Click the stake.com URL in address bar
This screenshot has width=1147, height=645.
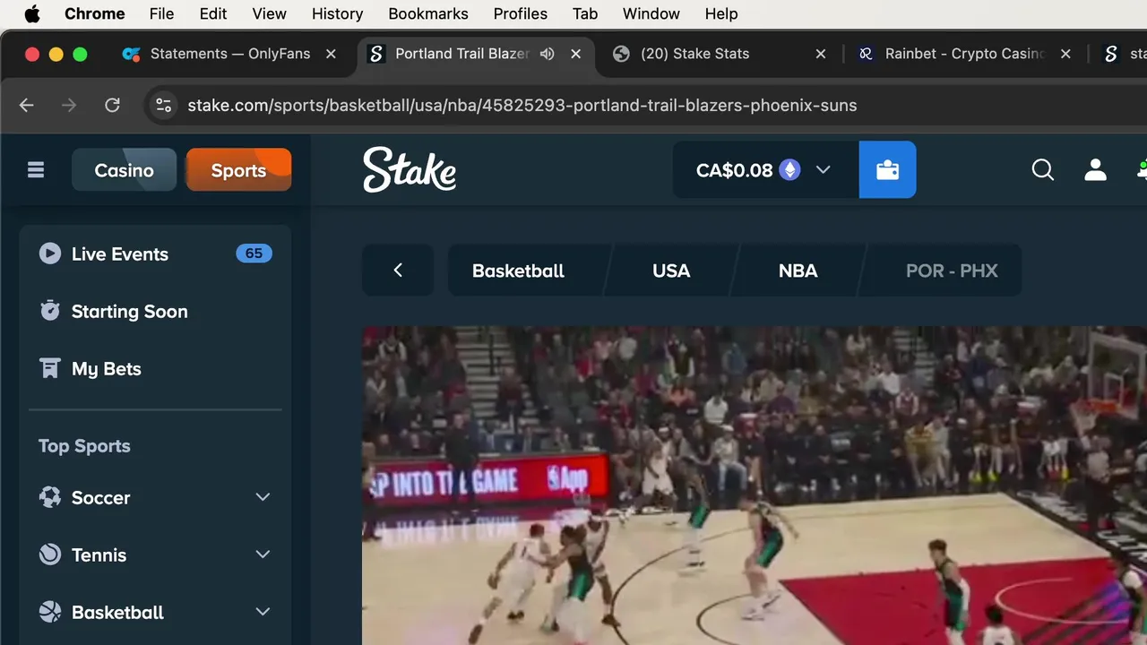pos(522,106)
